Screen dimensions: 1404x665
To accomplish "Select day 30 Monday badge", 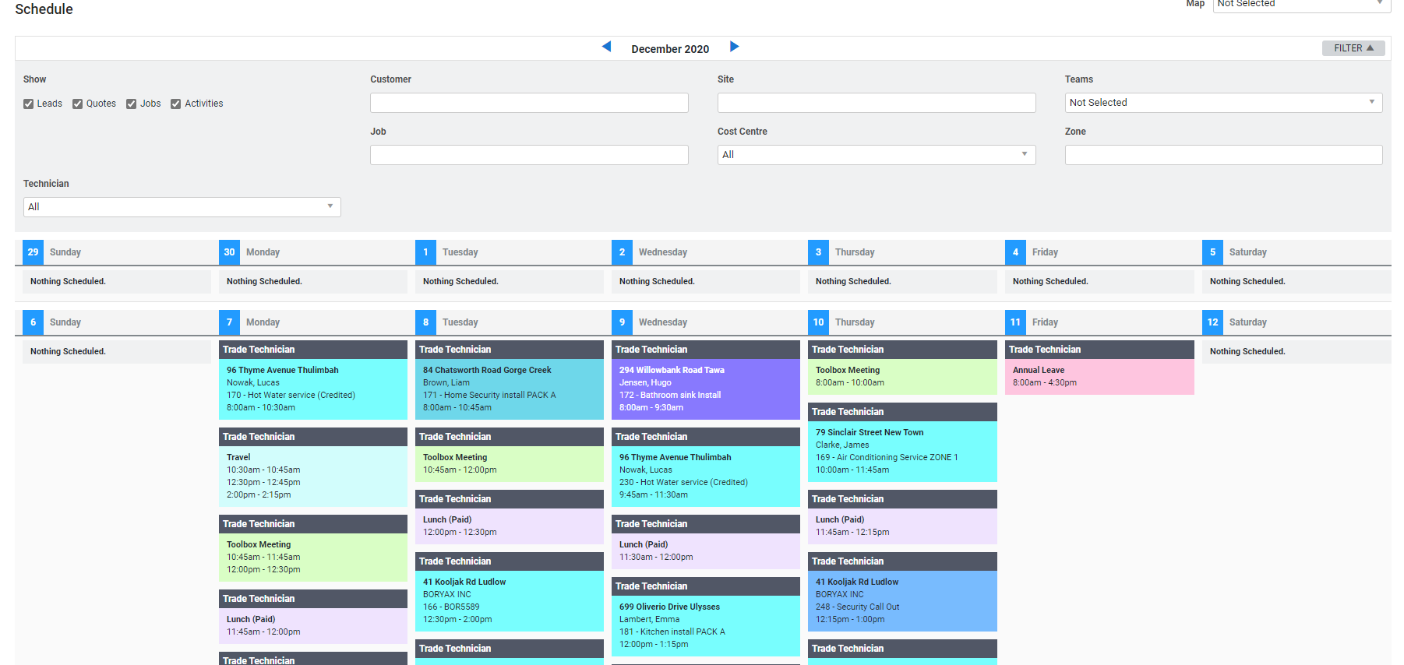I will [x=229, y=252].
